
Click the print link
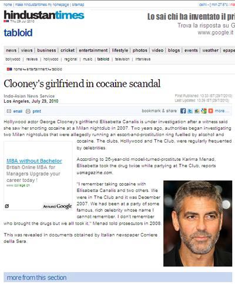coord(36,111)
